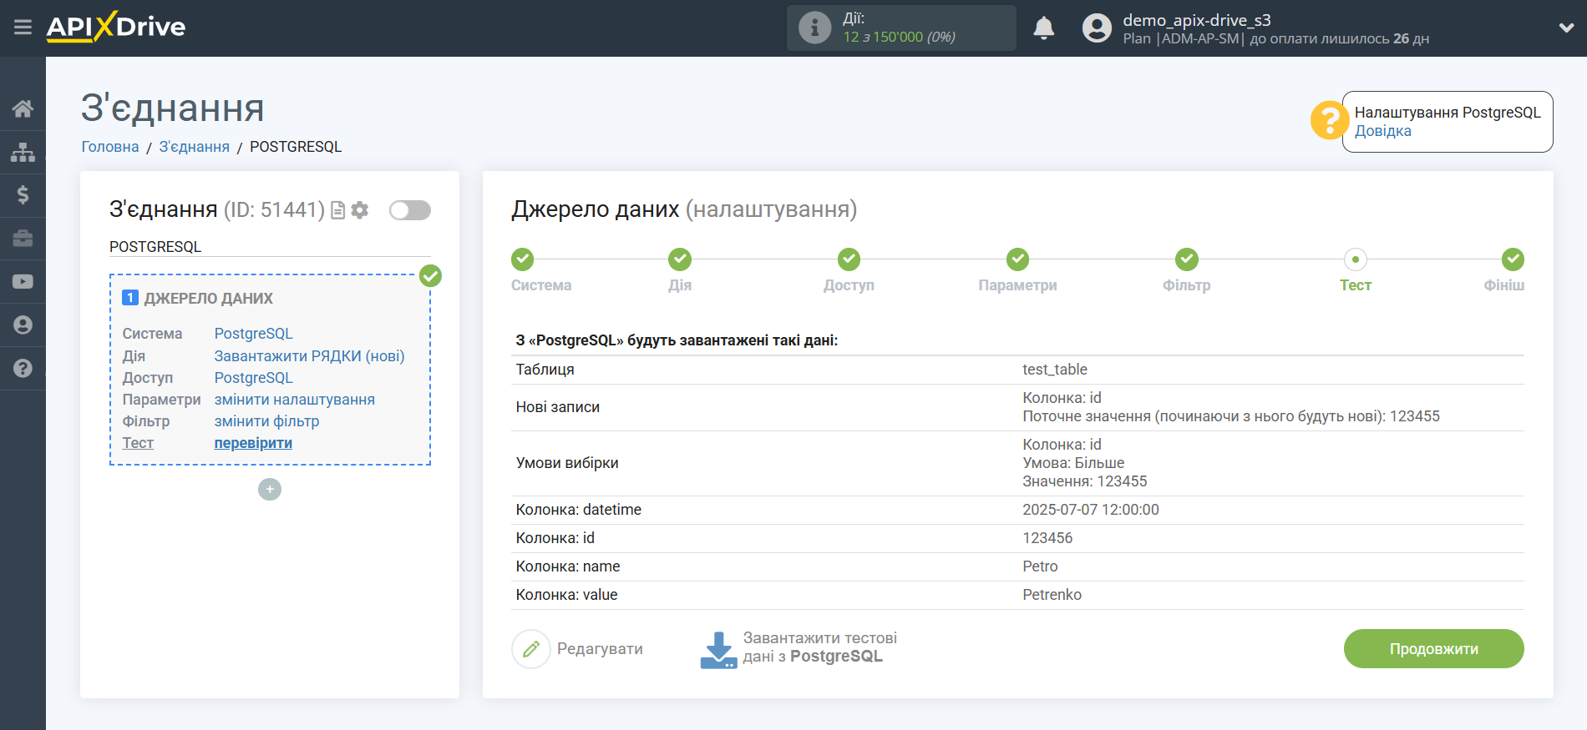This screenshot has height=730, width=1587.
Task: Open briefcase sidebar icon
Action: pos(23,239)
